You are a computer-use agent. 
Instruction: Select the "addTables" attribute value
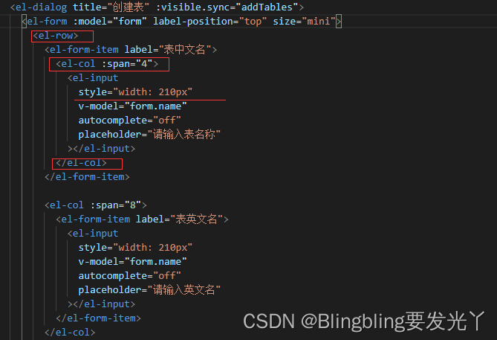(x=267, y=7)
